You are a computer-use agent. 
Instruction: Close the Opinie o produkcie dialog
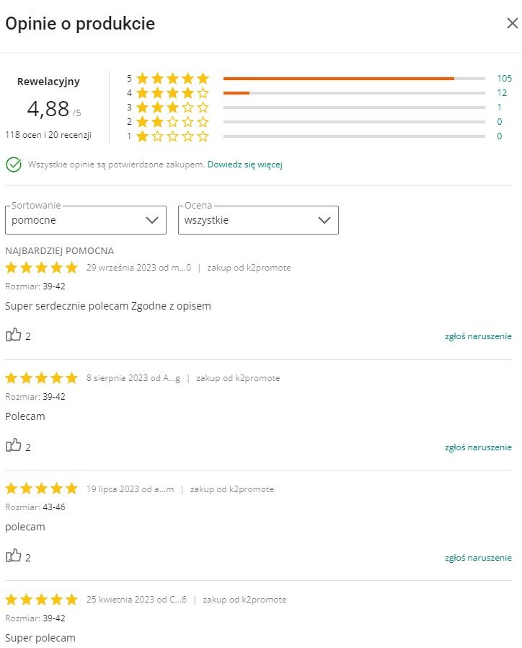pos(512,24)
